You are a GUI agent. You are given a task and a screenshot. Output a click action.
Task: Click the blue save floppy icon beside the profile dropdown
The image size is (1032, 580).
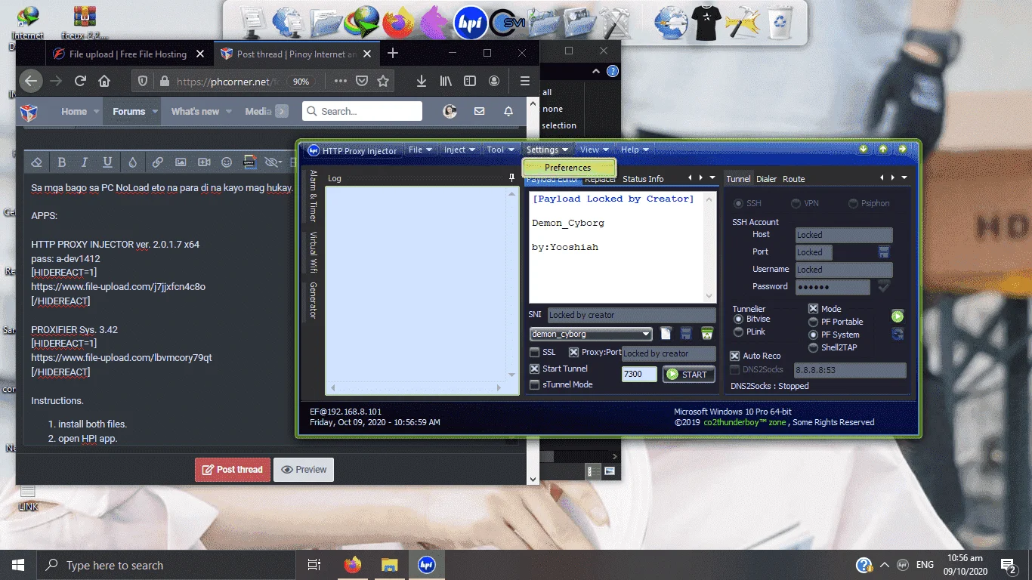click(687, 334)
